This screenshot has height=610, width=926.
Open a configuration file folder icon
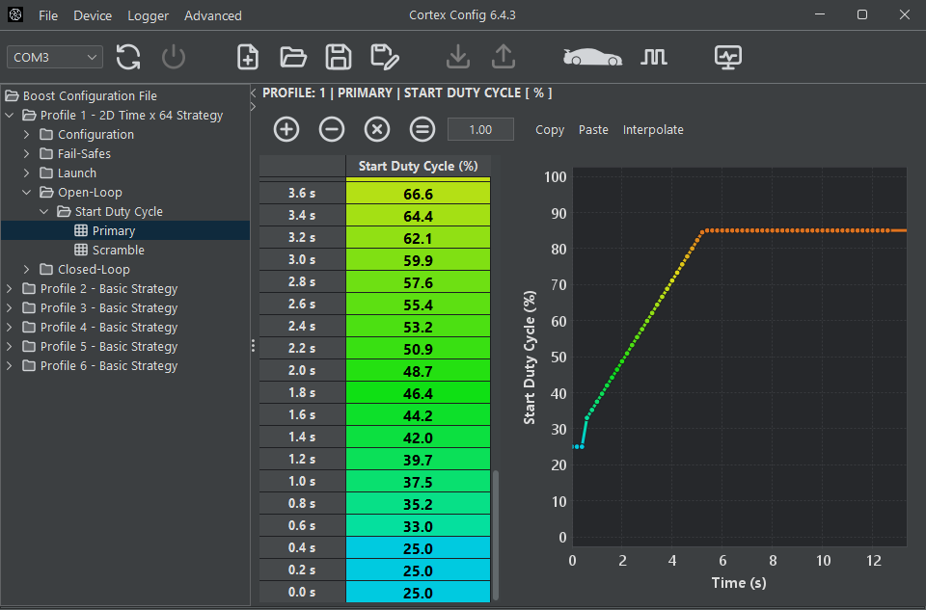pyautogui.click(x=293, y=57)
